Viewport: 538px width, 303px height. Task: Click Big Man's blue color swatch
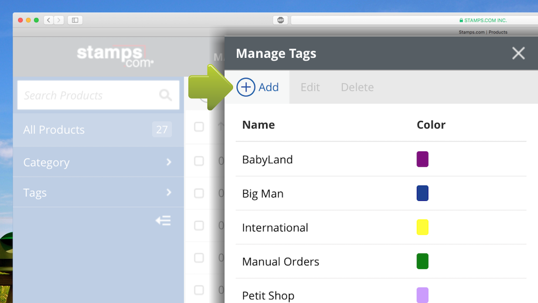pos(422,193)
